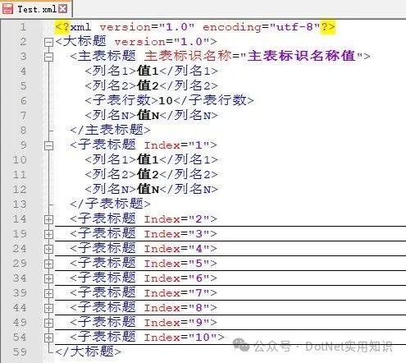Collapse the 大标题 root node fold marker
The height and width of the screenshot is (363, 406).
48,42
